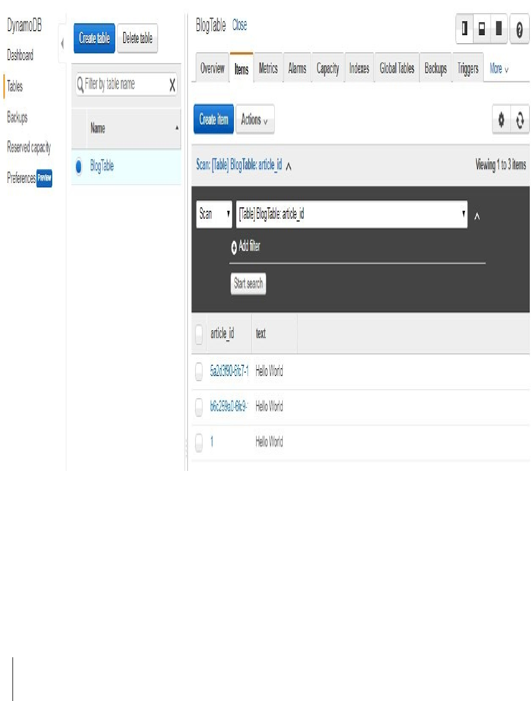Switch to the Metrics tab

[x=268, y=69]
